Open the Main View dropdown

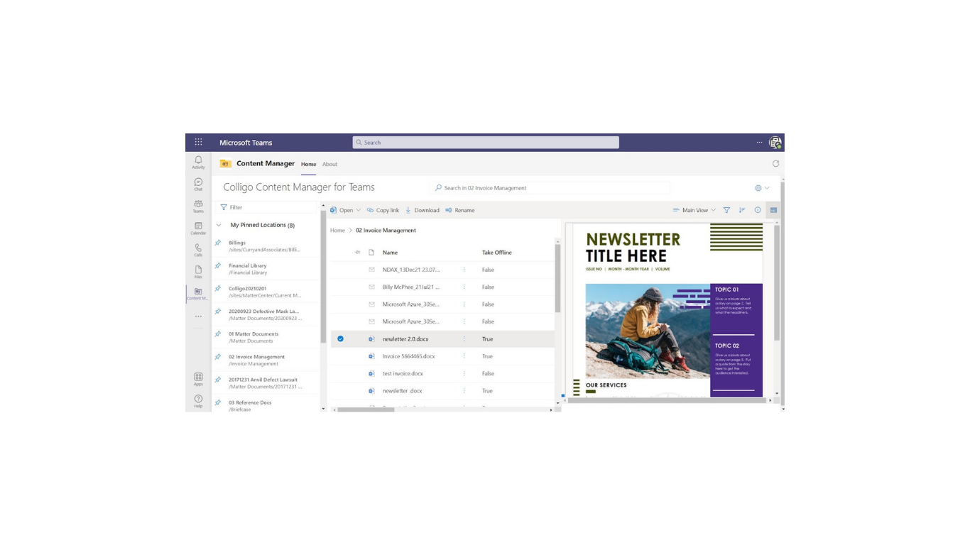tap(694, 210)
